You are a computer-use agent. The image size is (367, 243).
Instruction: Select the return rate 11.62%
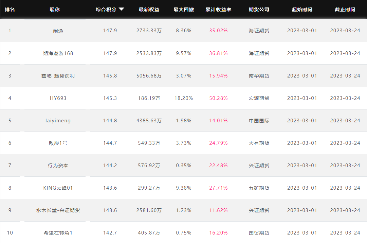click(218, 210)
